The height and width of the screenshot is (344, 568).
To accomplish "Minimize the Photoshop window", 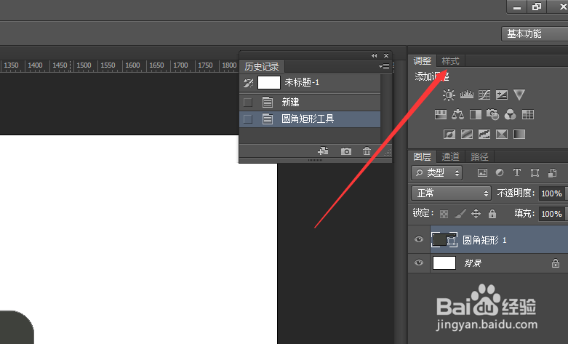I will coord(517,7).
